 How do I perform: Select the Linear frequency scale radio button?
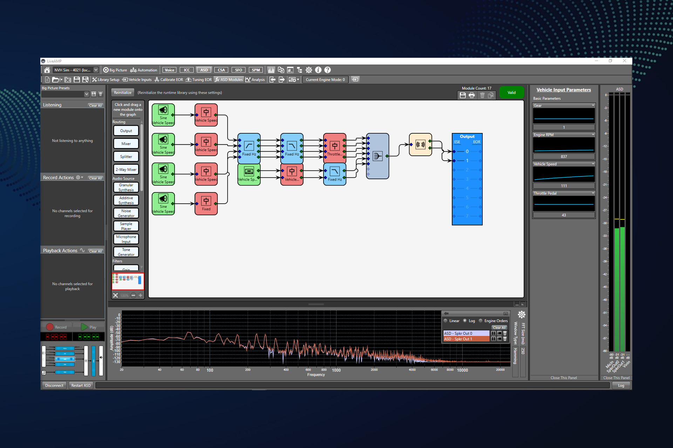tap(446, 321)
